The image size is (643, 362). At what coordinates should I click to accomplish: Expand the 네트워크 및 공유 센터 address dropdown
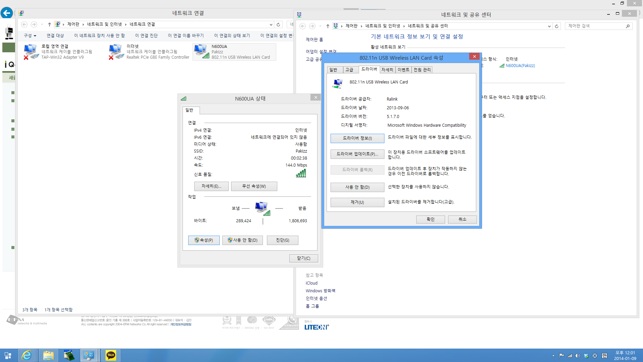coord(549,26)
